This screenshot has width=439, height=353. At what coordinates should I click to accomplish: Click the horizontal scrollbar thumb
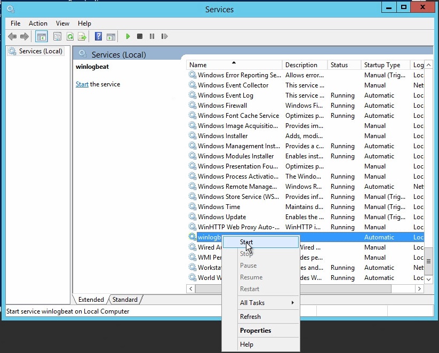(293, 288)
